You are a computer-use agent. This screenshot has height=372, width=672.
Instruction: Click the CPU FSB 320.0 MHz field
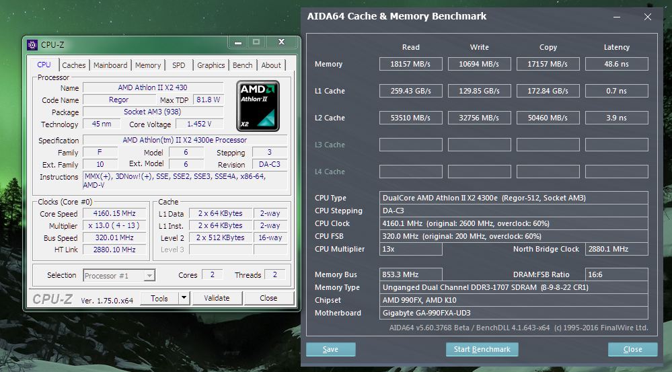tap(513, 236)
